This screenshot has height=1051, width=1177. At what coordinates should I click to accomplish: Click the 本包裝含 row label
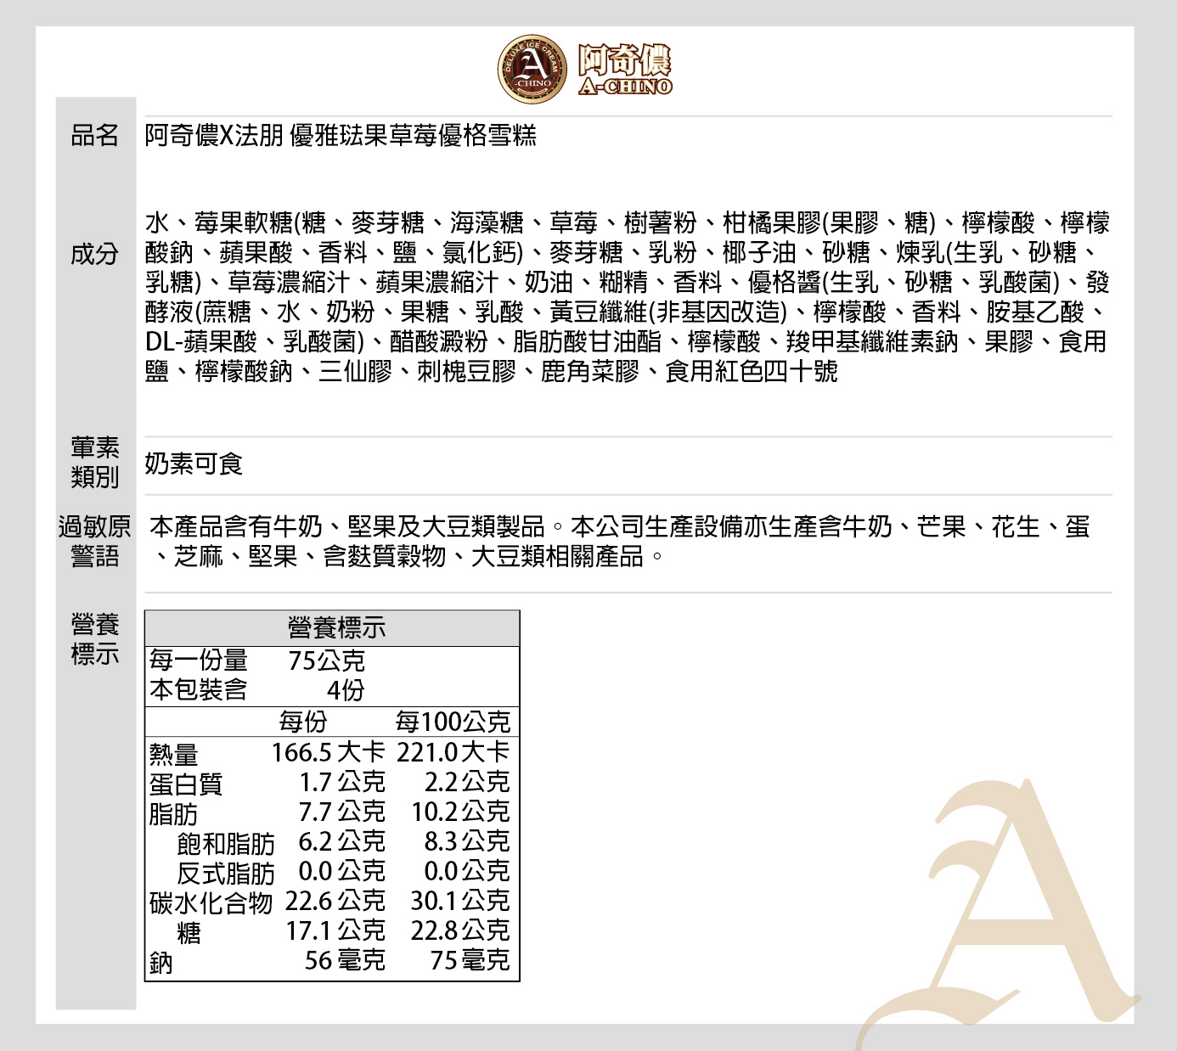point(199,689)
